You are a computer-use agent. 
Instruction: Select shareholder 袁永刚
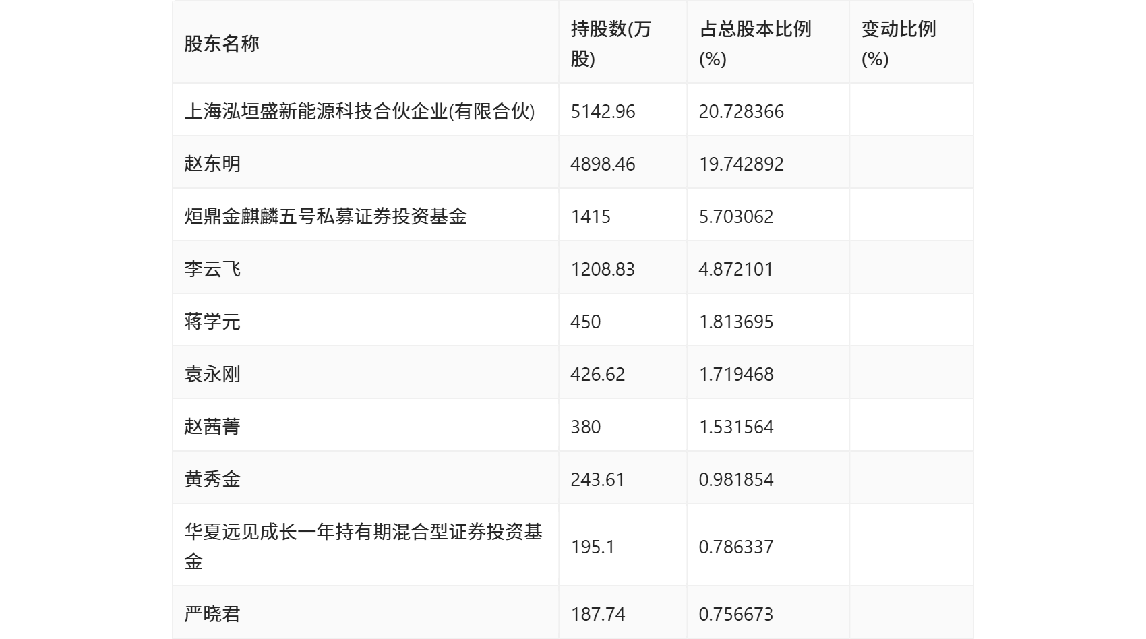[212, 374]
